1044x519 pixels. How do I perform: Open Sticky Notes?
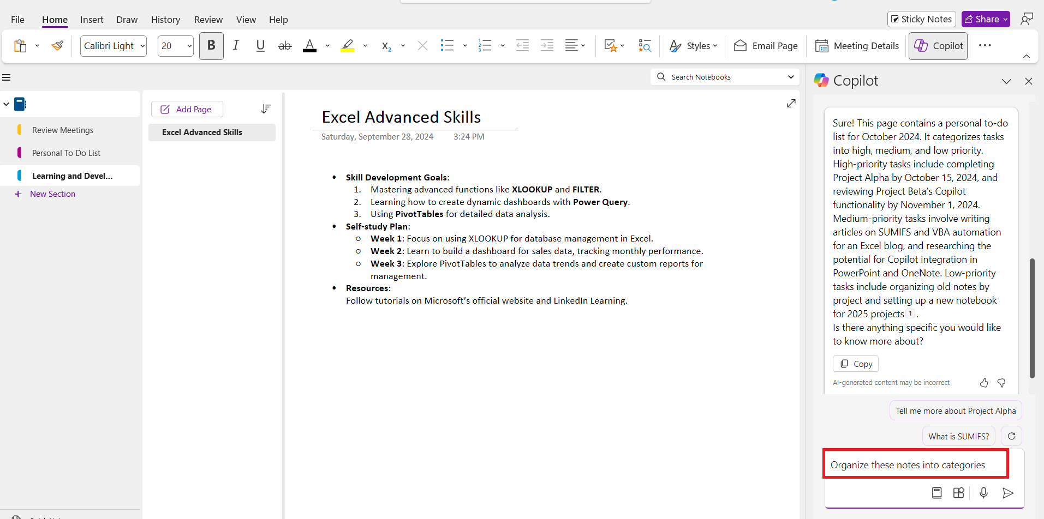coord(922,19)
